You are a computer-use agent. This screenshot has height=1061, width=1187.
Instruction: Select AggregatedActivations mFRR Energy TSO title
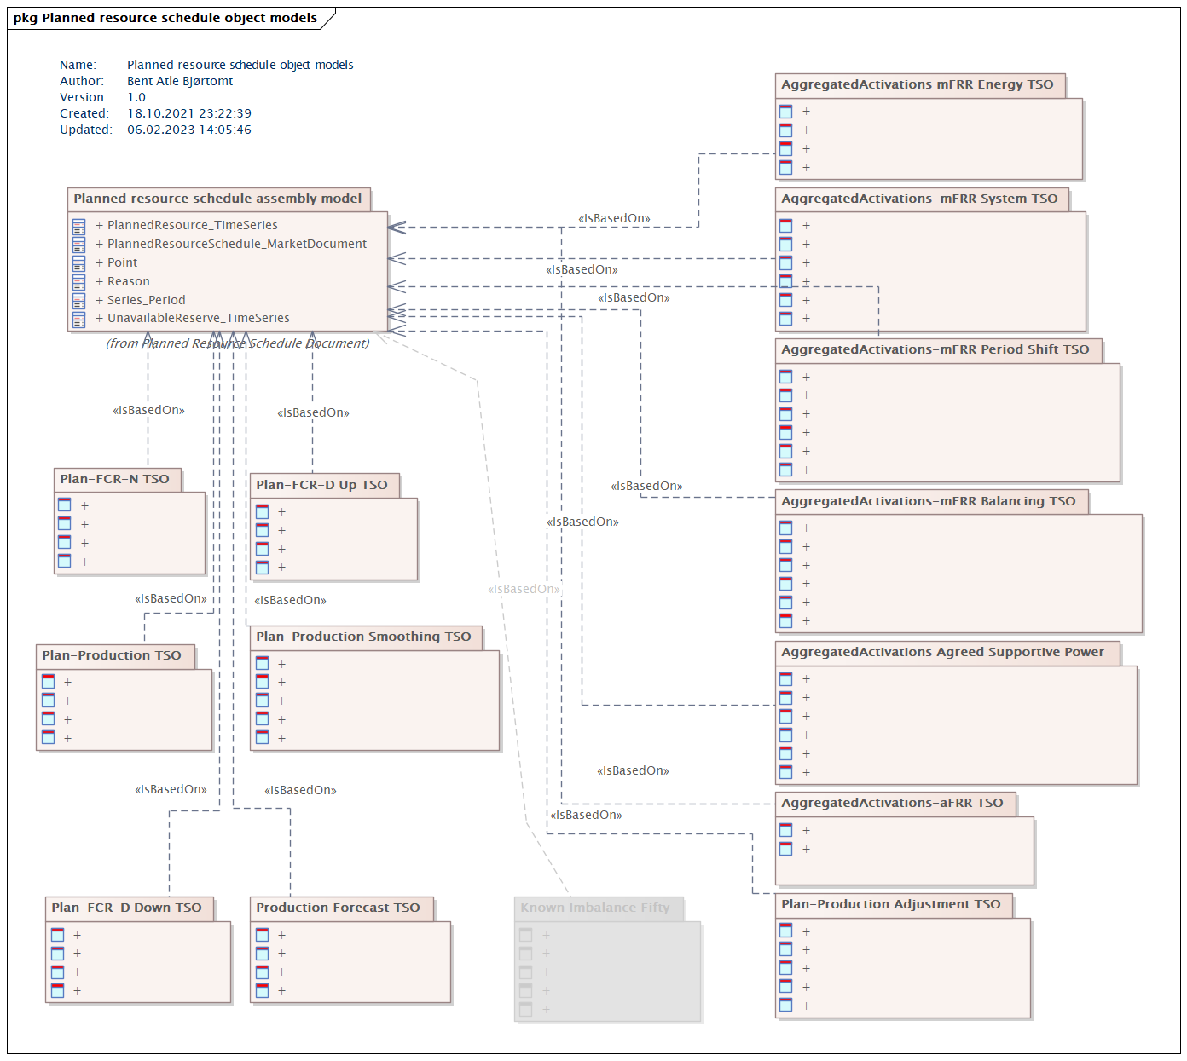tap(918, 84)
